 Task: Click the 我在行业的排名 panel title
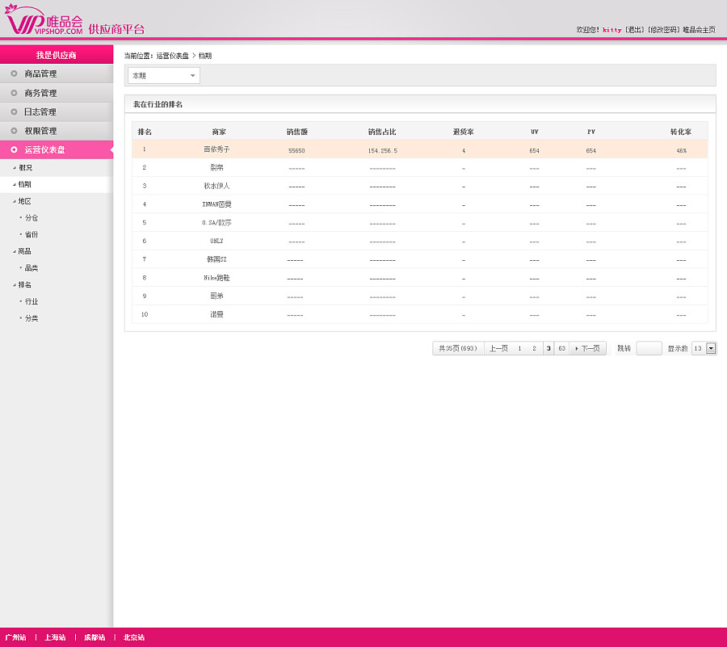[158, 104]
